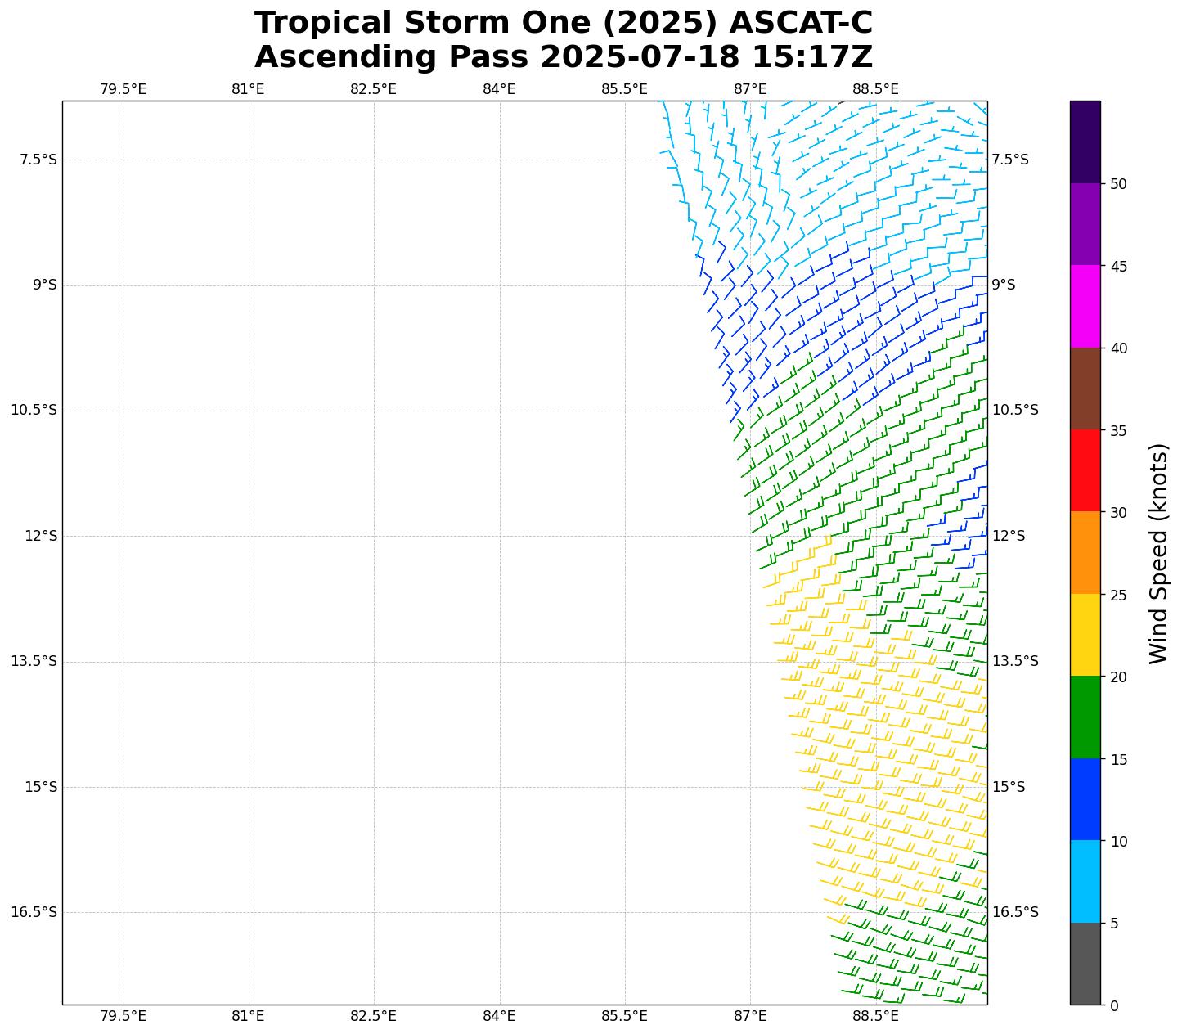Select the blue 10–15 knots colorbar band
The image size is (1182, 1034).
click(1085, 799)
